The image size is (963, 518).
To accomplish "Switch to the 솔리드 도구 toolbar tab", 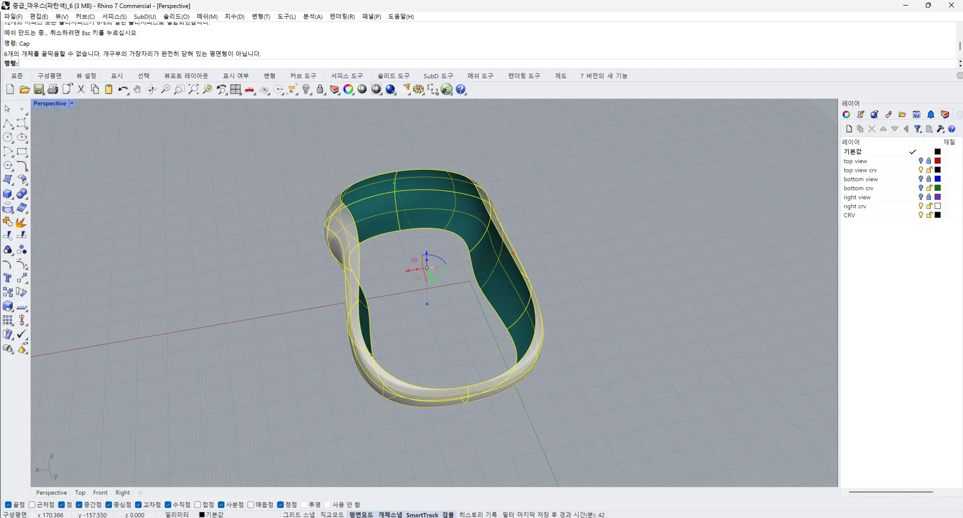I will pos(394,76).
